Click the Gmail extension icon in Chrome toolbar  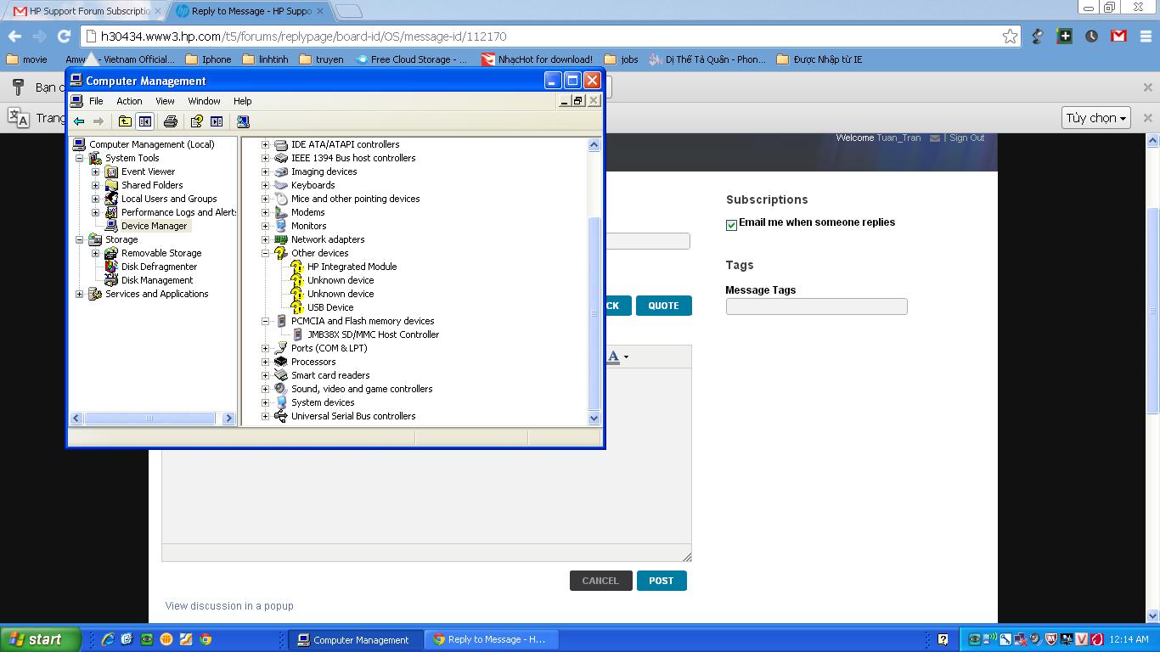pyautogui.click(x=1118, y=36)
